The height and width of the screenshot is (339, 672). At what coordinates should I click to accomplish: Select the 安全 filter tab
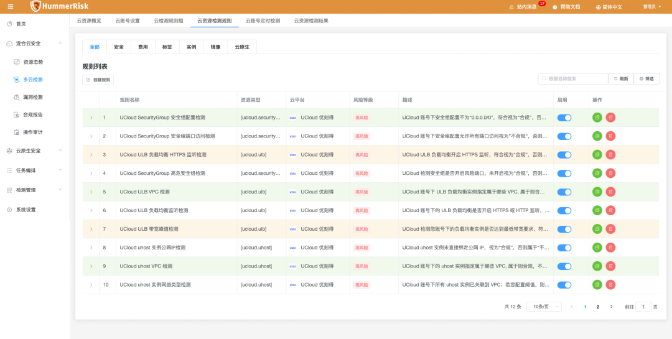pyautogui.click(x=119, y=47)
